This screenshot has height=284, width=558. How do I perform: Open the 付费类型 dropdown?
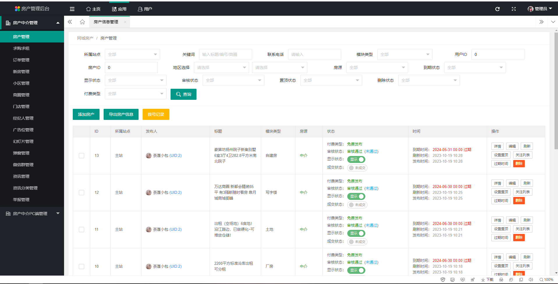click(136, 94)
